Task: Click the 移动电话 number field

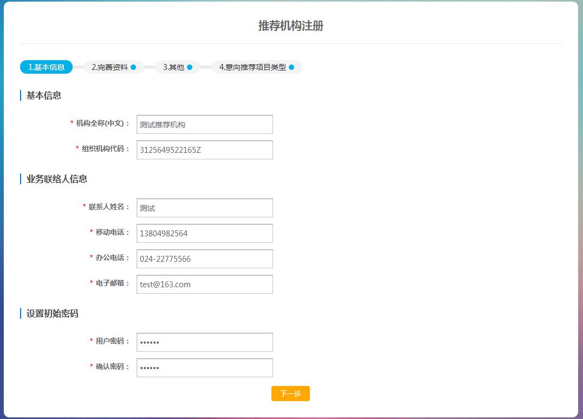Action: (x=204, y=233)
